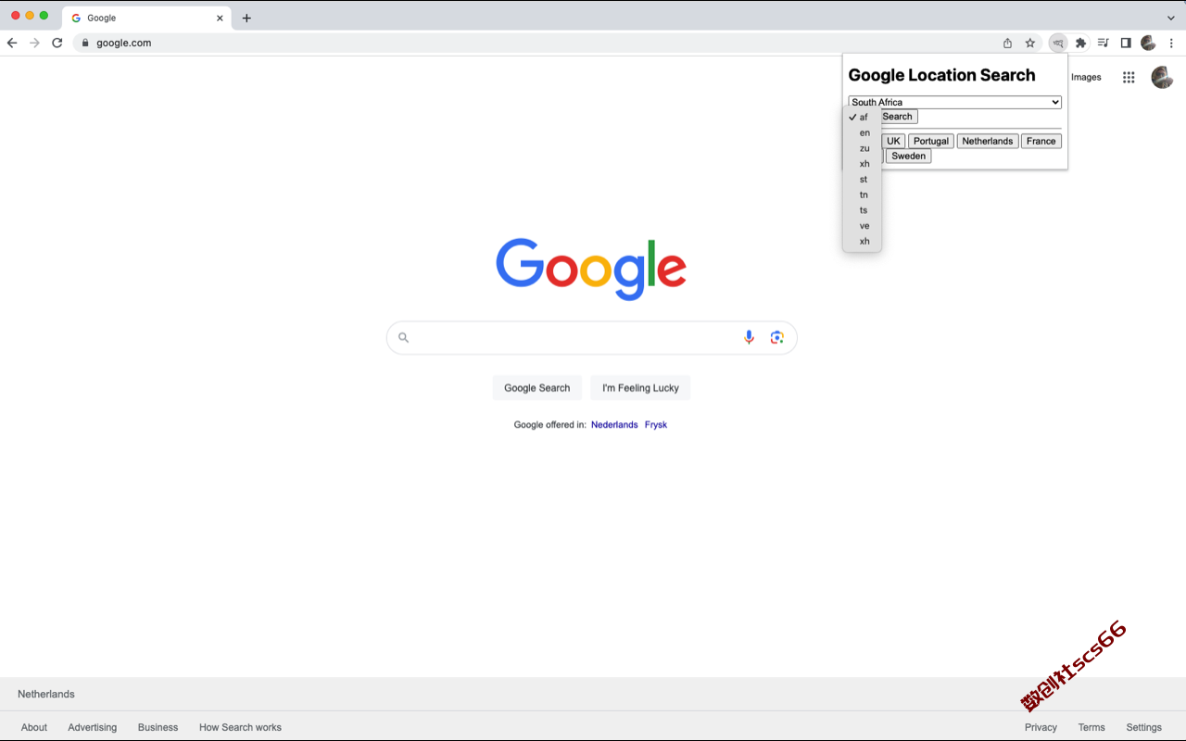Screen dimensions: 1186x741
Task: Click the France shortcut button
Action: (1041, 141)
